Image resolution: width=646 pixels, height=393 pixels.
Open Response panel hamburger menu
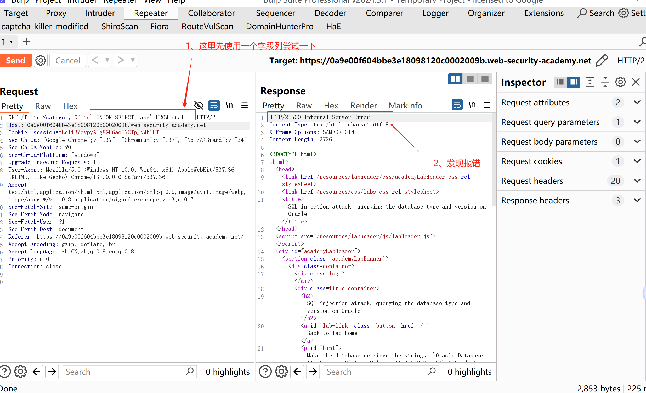tap(487, 105)
